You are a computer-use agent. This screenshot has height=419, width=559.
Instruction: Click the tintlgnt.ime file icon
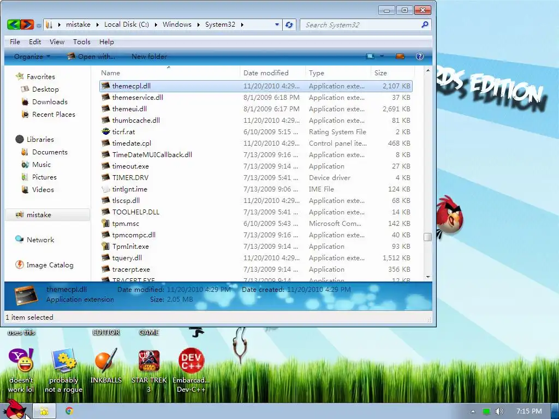coord(105,189)
